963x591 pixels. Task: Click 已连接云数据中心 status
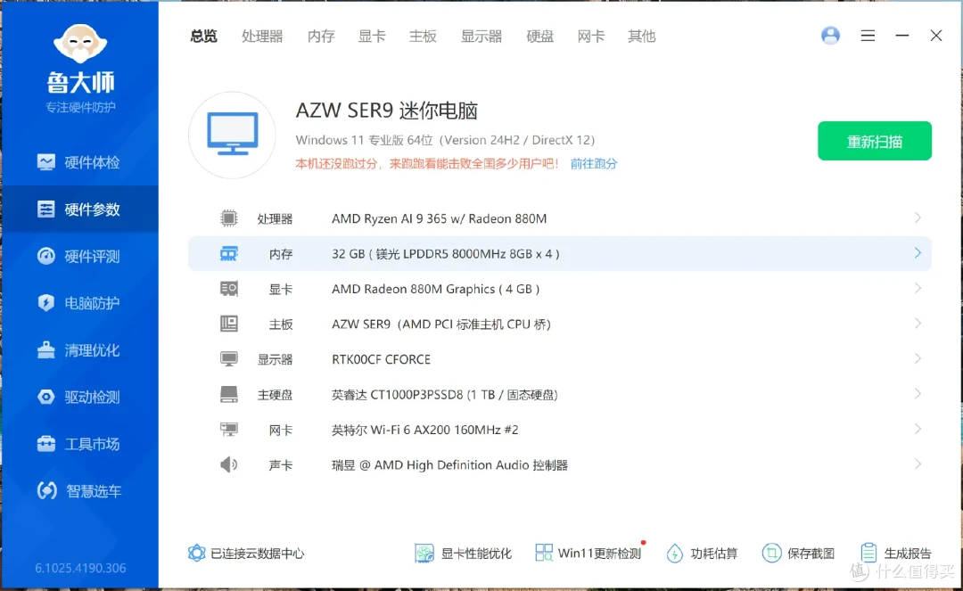[x=246, y=553]
